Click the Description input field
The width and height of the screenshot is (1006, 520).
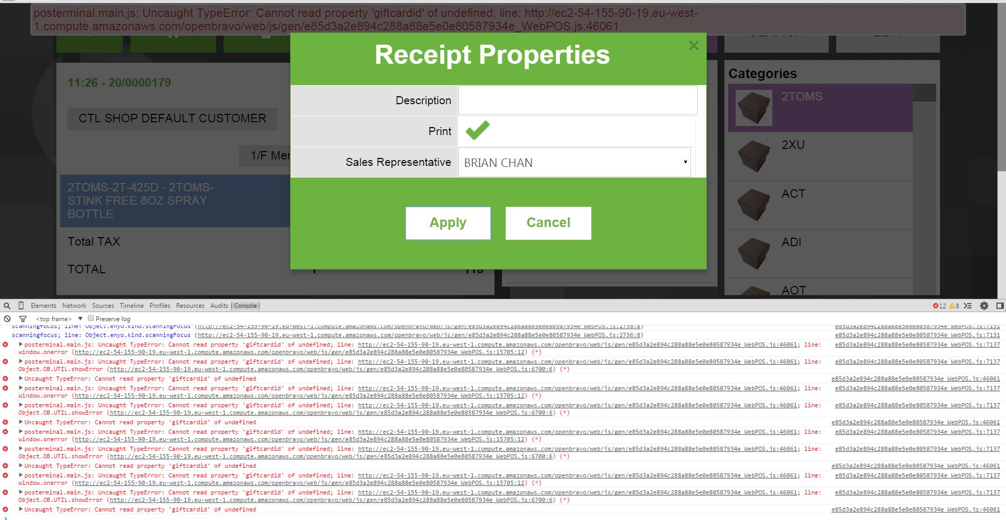click(x=578, y=100)
